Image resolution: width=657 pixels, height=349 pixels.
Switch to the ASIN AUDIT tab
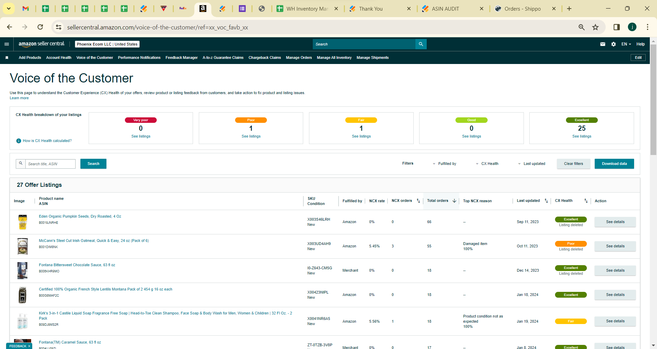tap(453, 9)
